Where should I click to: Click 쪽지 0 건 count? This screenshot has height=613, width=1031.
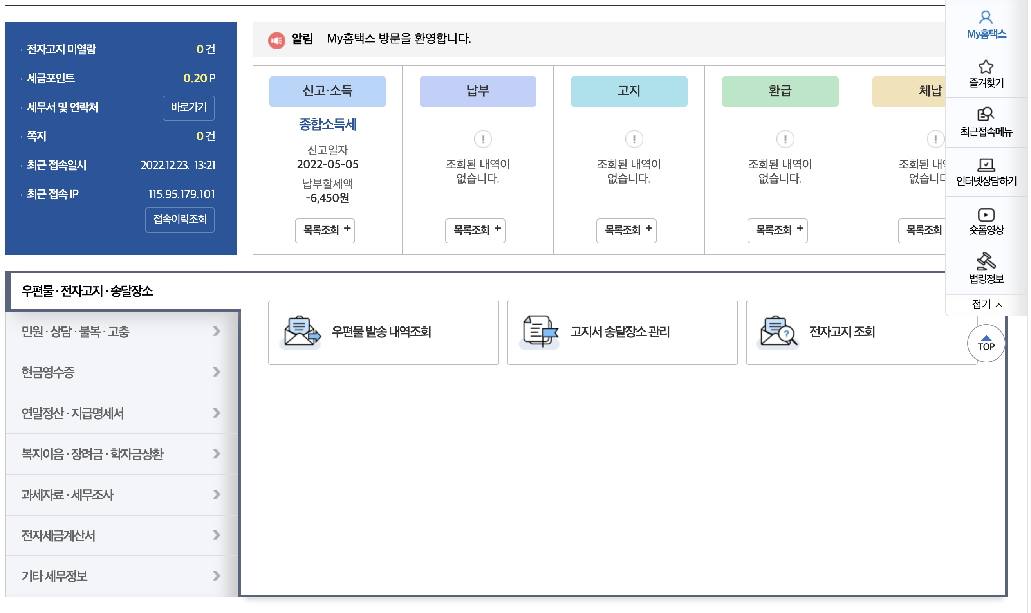click(206, 136)
